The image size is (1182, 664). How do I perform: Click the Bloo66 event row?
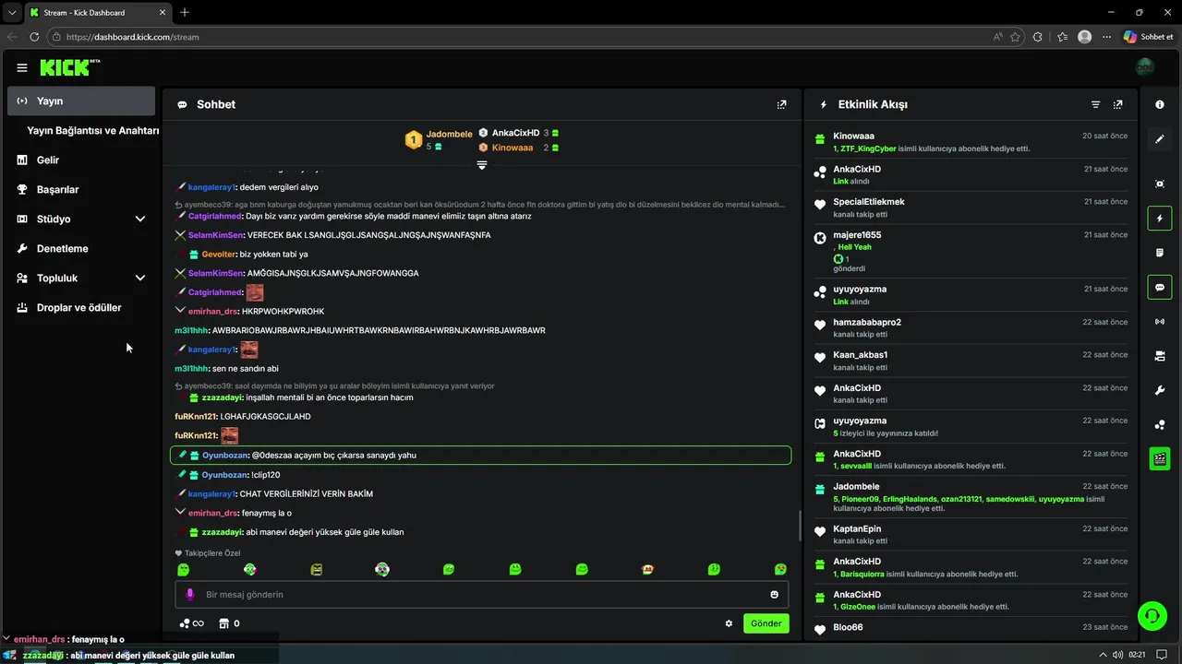971,628
